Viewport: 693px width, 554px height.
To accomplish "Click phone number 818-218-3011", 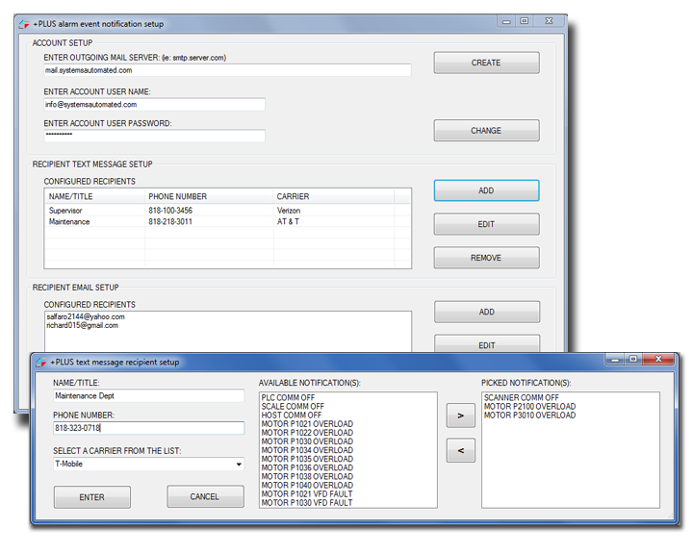I will pyautogui.click(x=170, y=222).
